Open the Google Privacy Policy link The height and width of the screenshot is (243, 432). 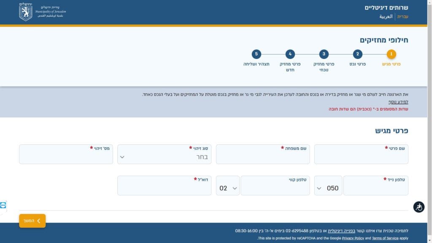point(353,238)
